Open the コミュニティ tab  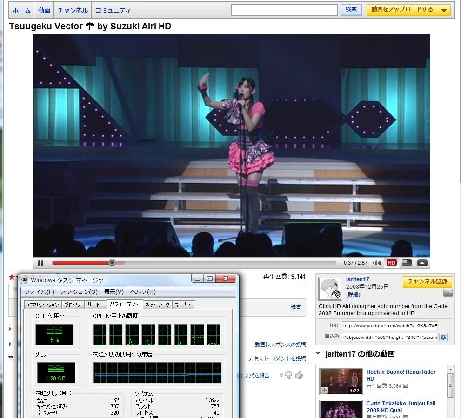(x=113, y=10)
